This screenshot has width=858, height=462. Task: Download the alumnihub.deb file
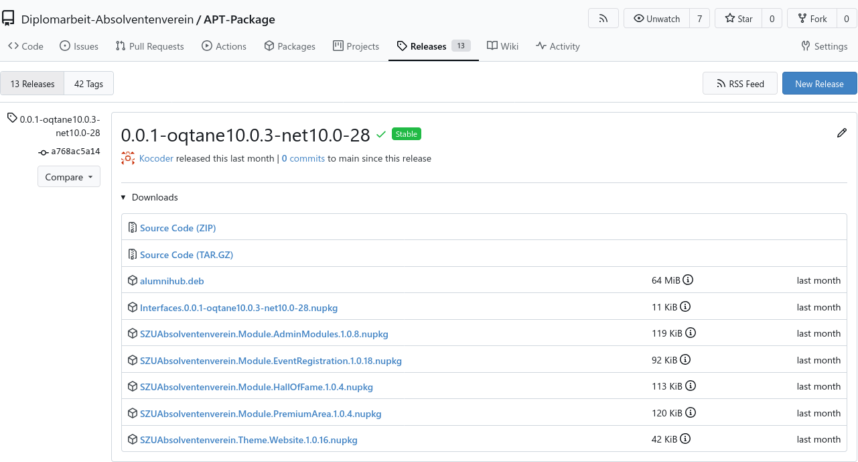[171, 280]
